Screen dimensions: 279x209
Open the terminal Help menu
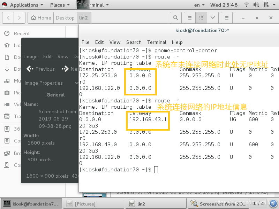[x=177, y=42]
